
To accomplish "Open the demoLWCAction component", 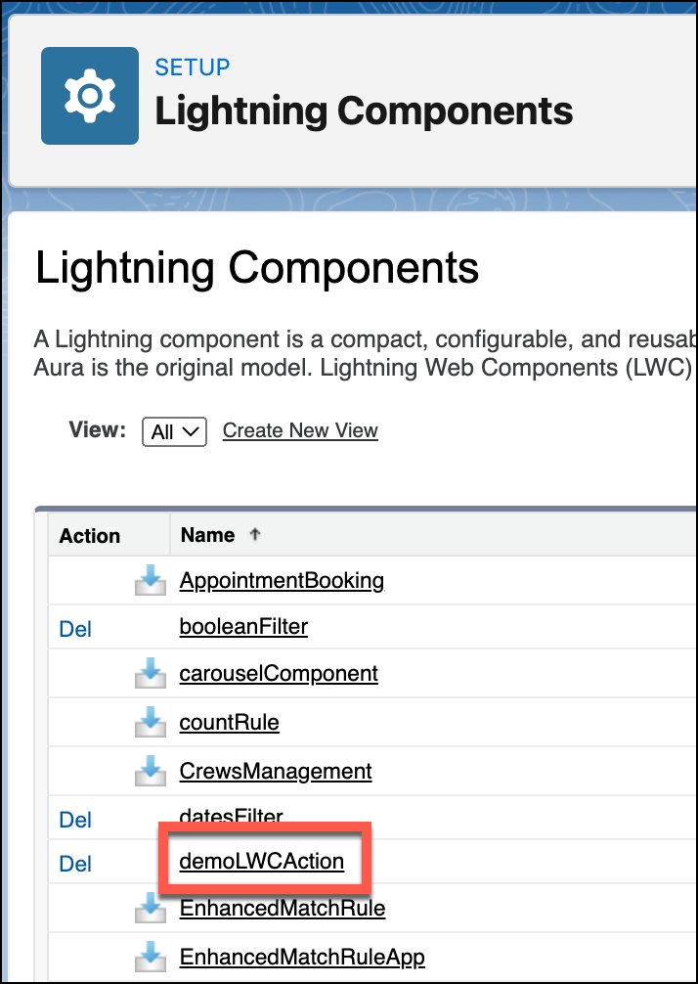I will click(260, 862).
